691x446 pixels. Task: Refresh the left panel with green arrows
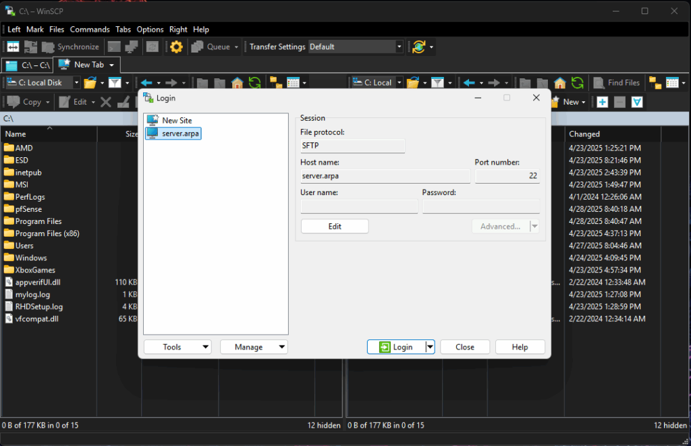point(254,82)
